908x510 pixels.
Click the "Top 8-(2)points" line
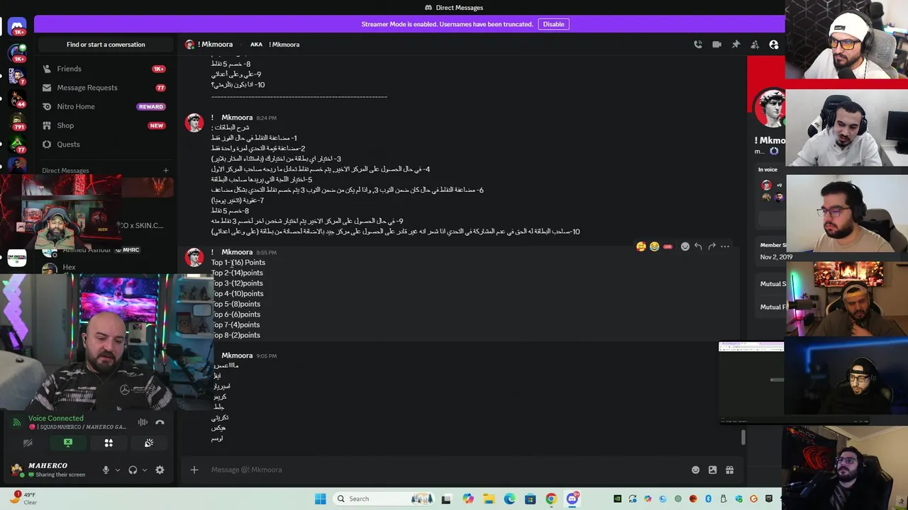point(236,335)
